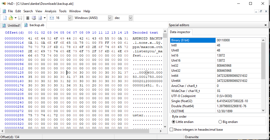
Task: Click horizontal scrollbar right arrow
Action: tap(161, 131)
